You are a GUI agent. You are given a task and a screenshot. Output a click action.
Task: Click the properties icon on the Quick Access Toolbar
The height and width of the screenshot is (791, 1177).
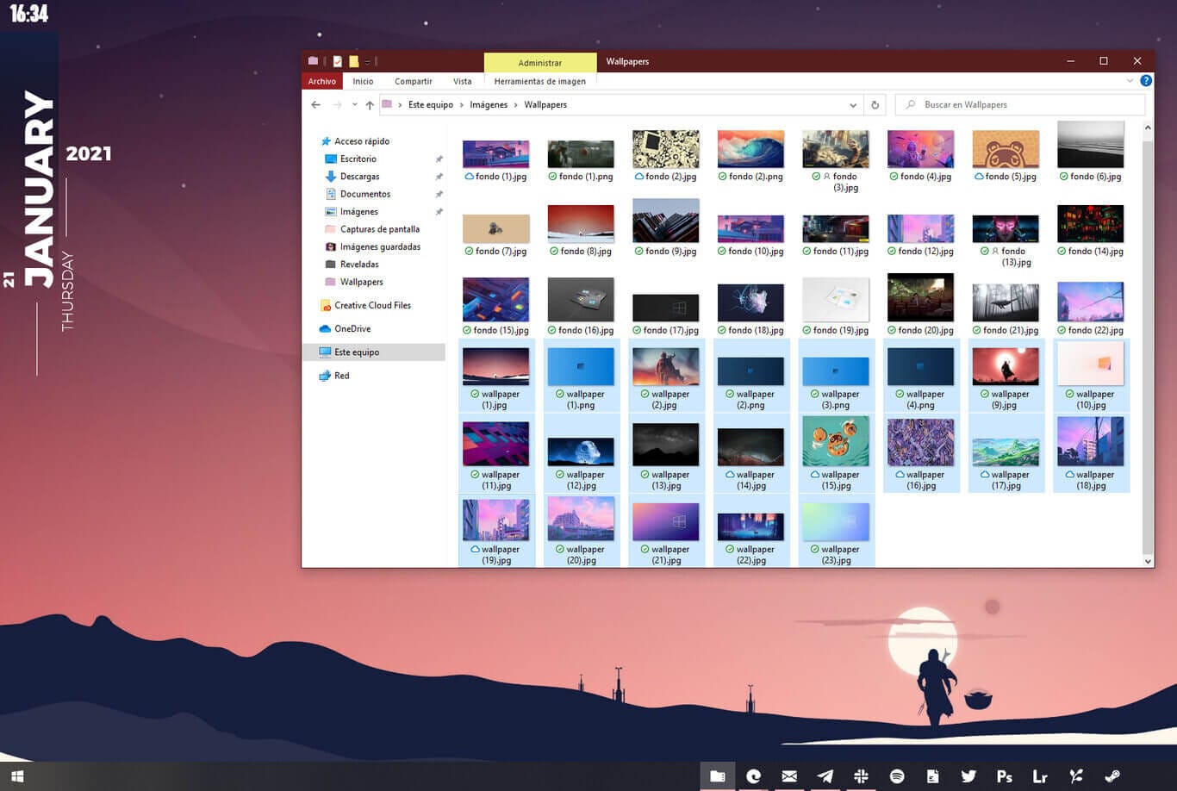click(x=337, y=61)
